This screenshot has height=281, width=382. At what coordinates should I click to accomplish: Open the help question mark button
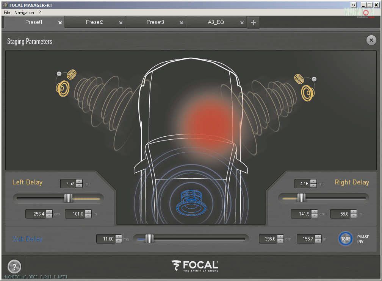tap(14, 266)
